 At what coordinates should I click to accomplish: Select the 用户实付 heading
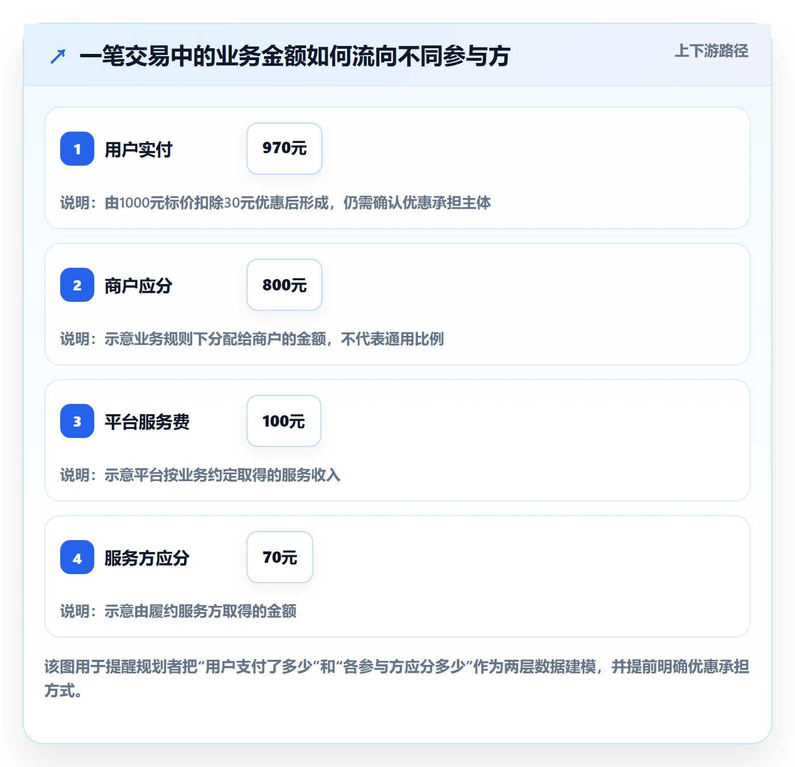click(x=139, y=150)
